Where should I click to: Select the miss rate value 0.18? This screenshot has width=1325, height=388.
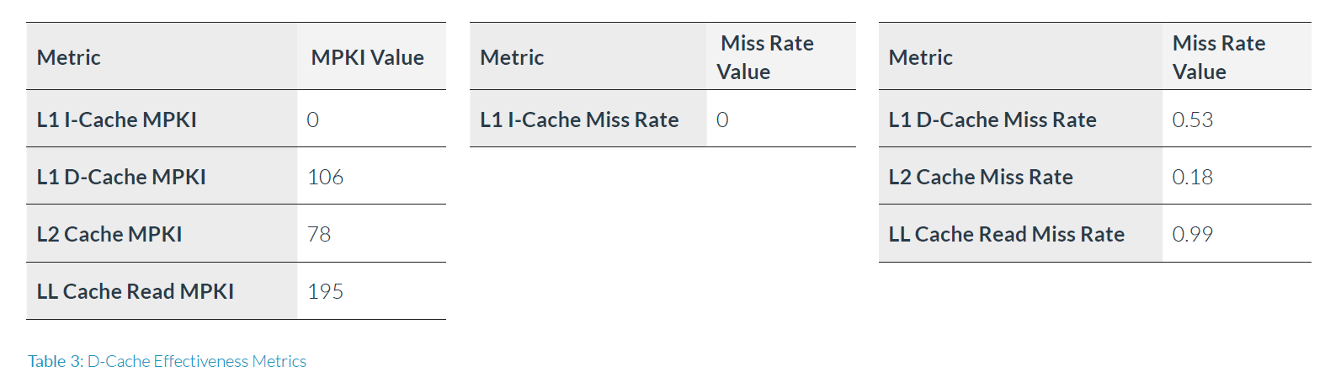1192,177
